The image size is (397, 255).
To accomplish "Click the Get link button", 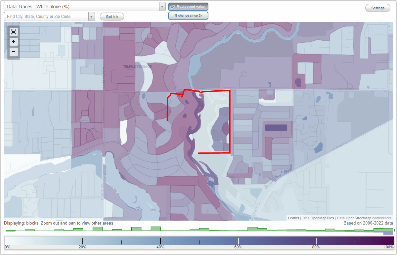I will coord(112,17).
